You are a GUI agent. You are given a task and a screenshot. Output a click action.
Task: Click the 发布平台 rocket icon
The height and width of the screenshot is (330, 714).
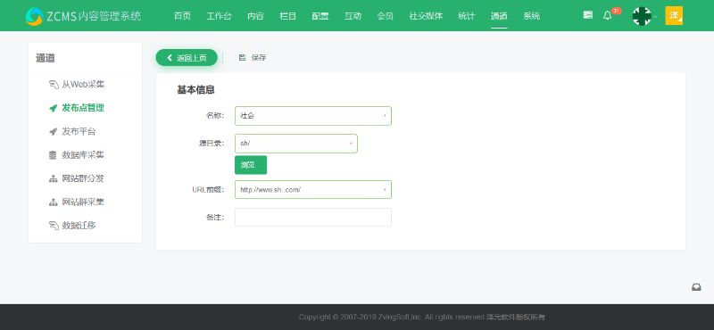pyautogui.click(x=54, y=132)
